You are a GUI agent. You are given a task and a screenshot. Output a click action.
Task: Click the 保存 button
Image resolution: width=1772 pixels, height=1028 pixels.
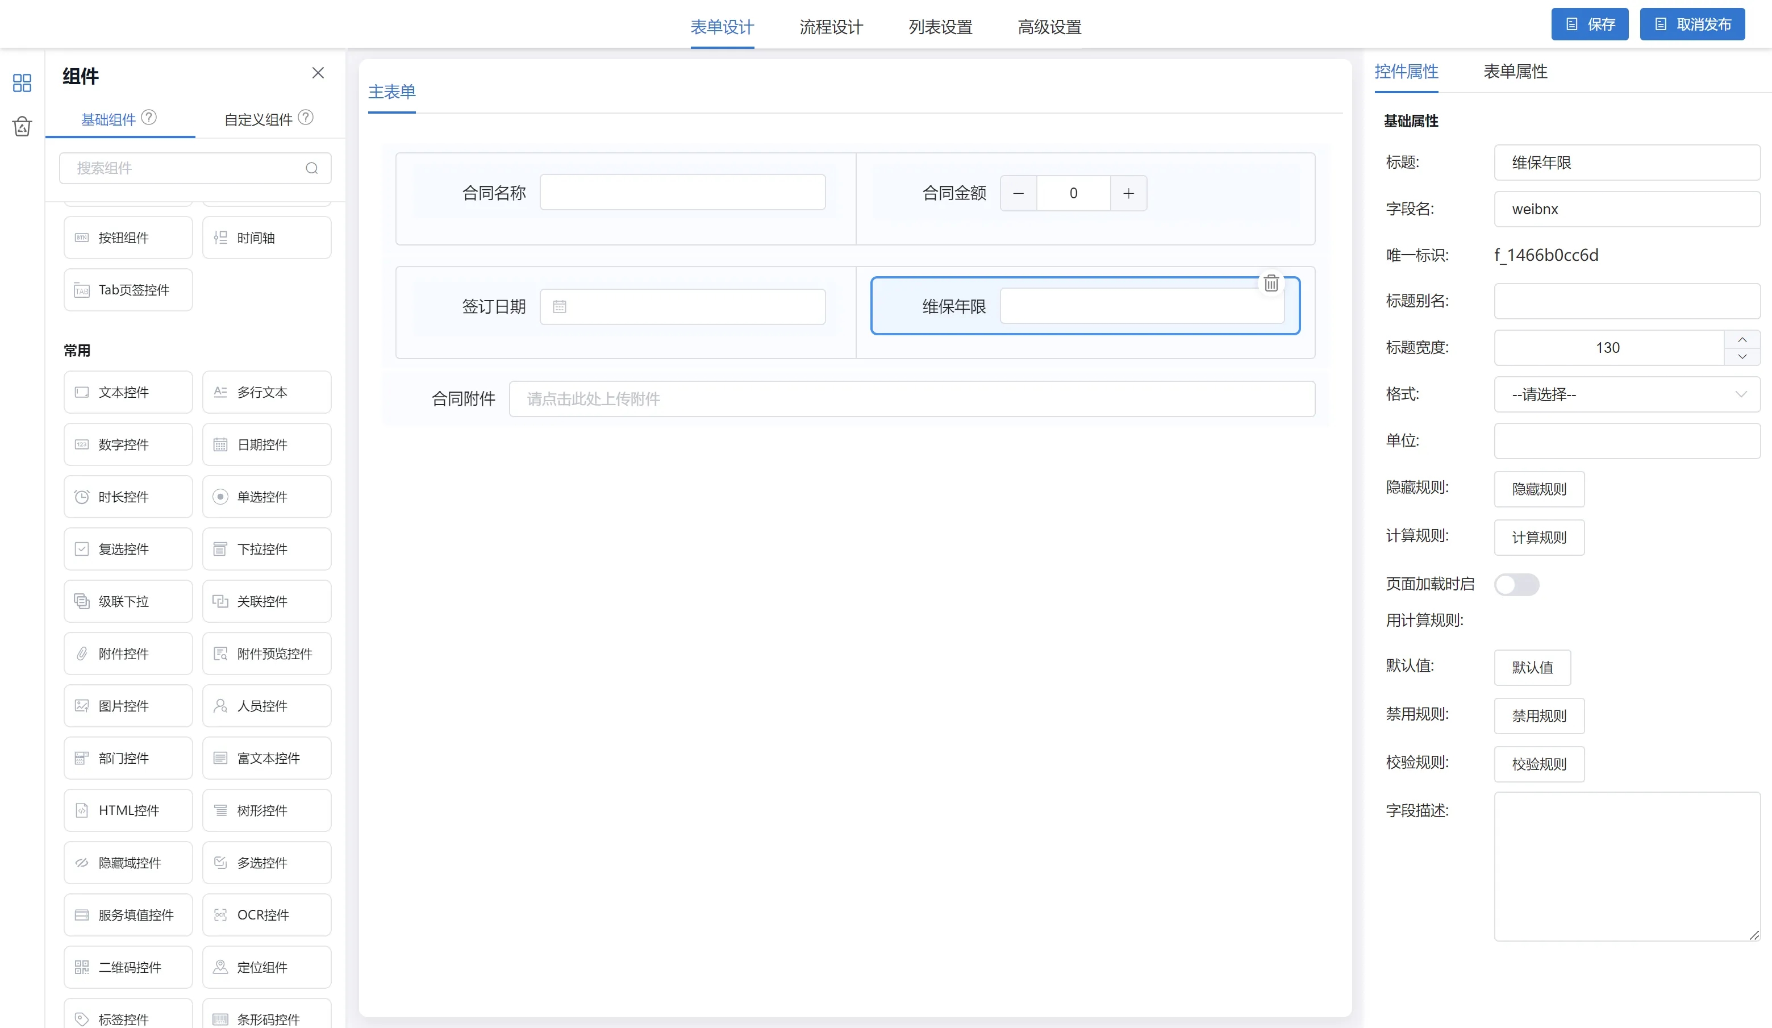tap(1589, 24)
